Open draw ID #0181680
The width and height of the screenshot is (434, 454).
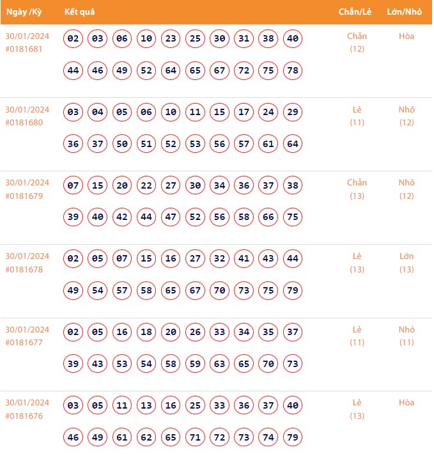coord(24,123)
